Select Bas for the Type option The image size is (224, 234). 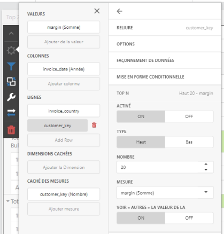(x=189, y=142)
